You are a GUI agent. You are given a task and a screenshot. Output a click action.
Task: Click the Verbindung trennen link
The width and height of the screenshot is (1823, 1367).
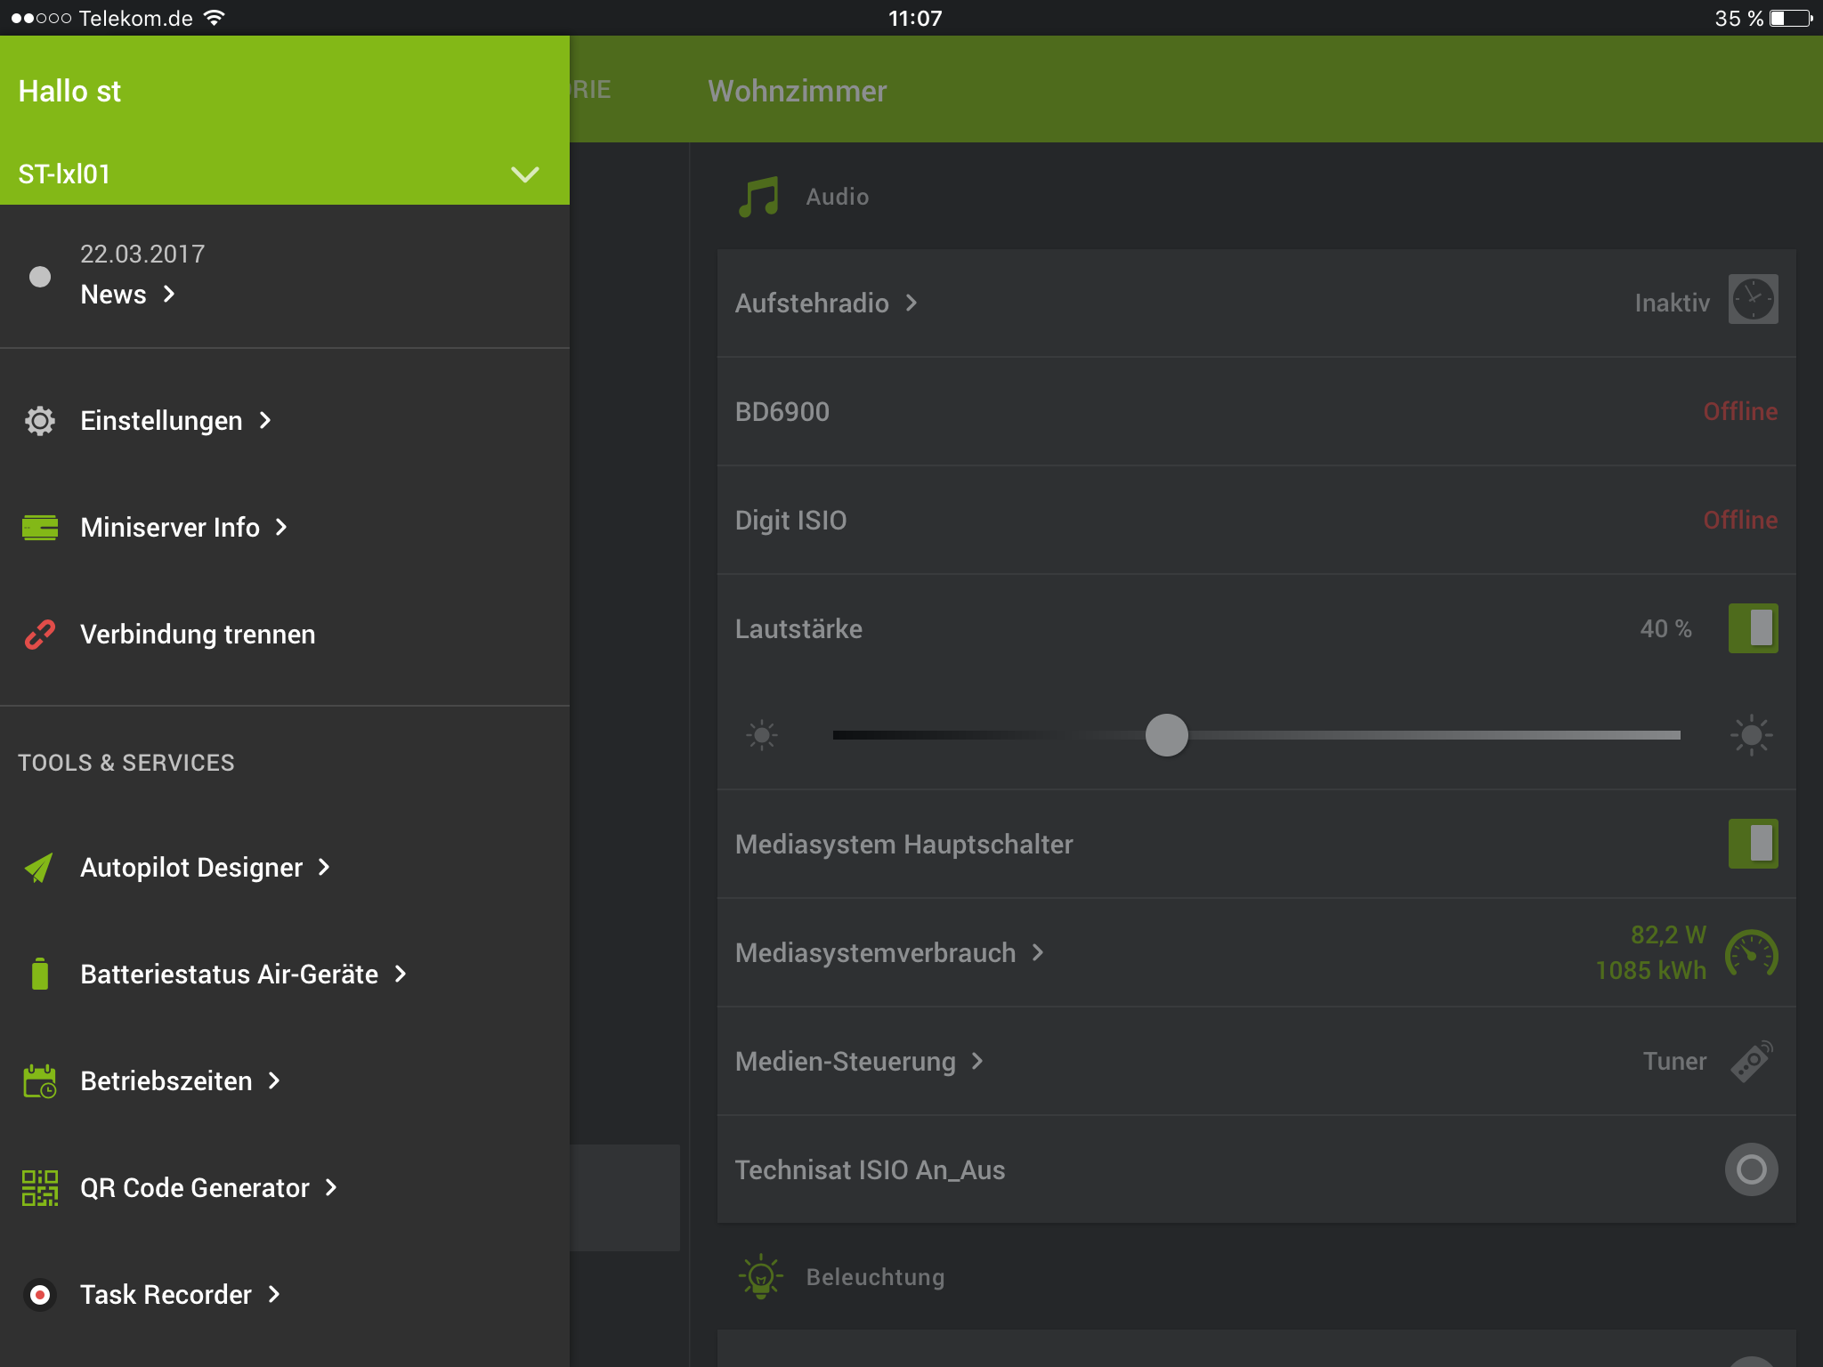(198, 635)
